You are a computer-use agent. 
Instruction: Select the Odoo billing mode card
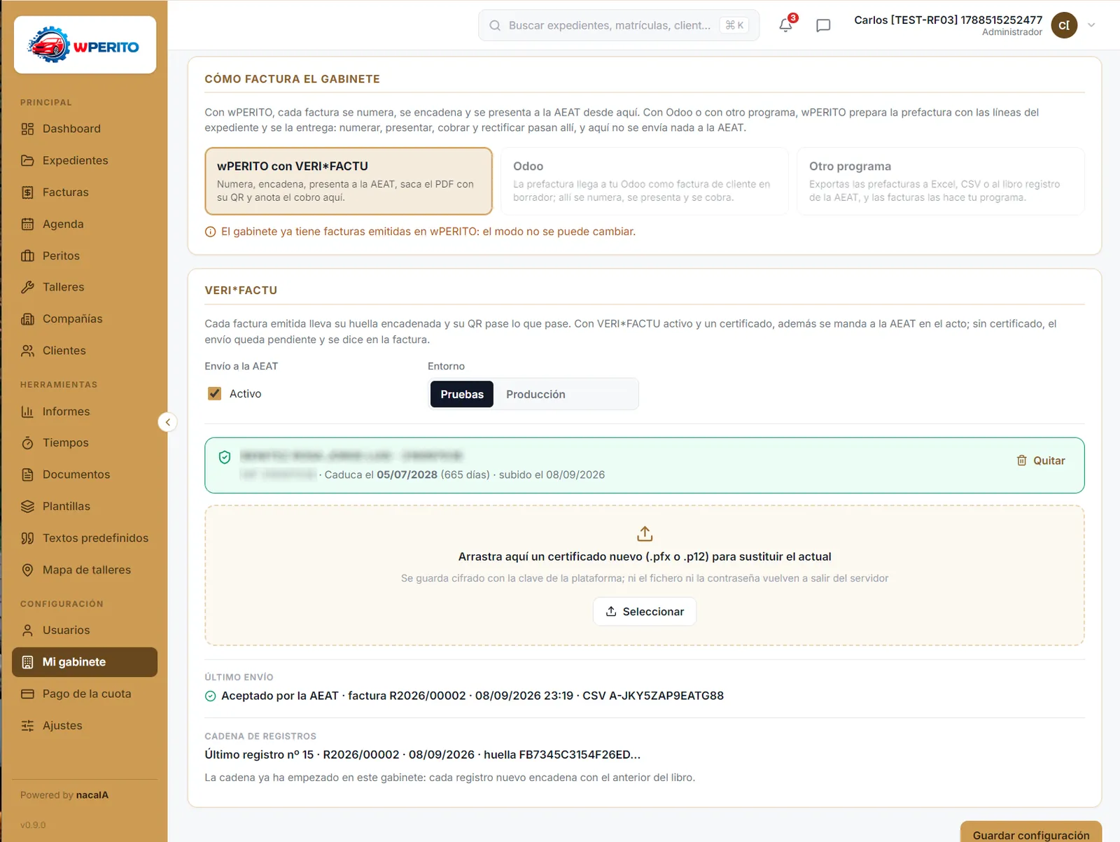[x=645, y=181]
